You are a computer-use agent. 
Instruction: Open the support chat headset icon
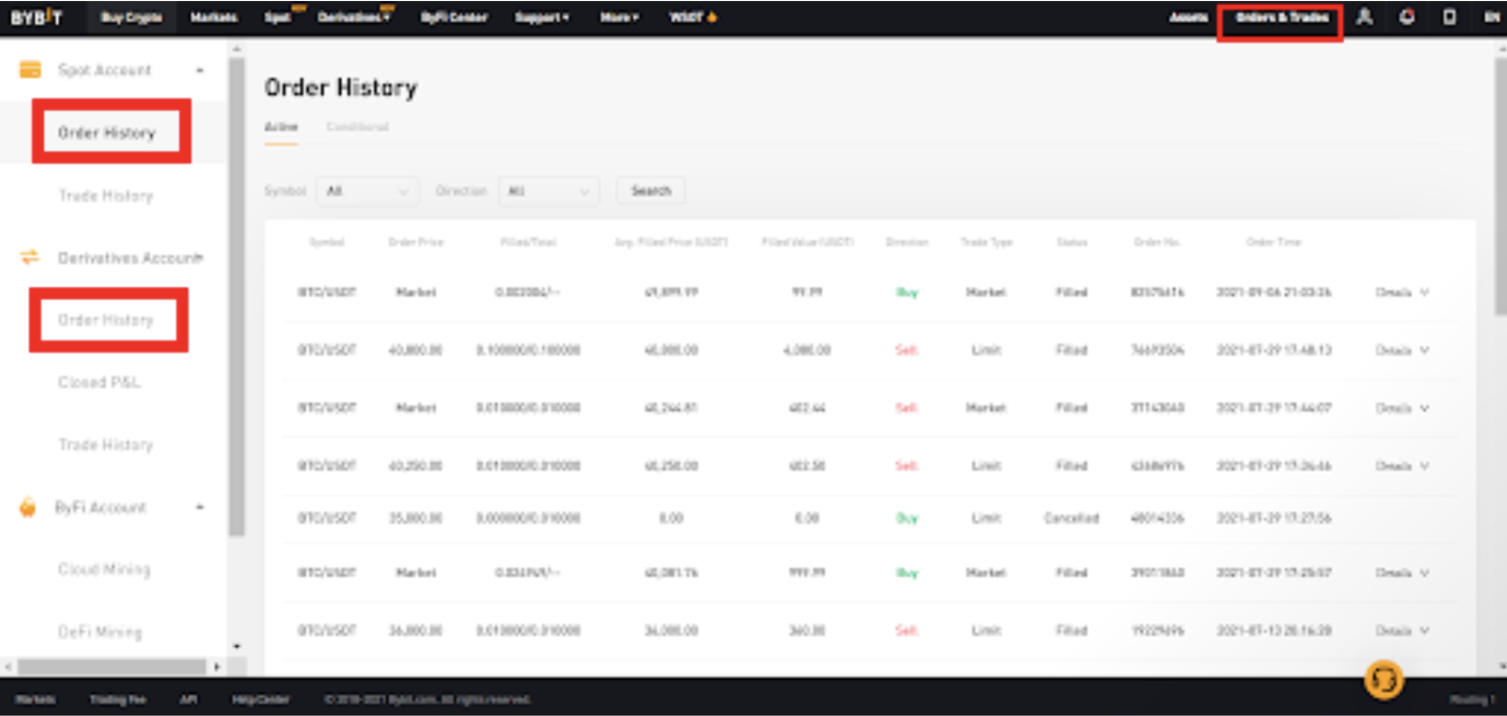[x=1384, y=679]
